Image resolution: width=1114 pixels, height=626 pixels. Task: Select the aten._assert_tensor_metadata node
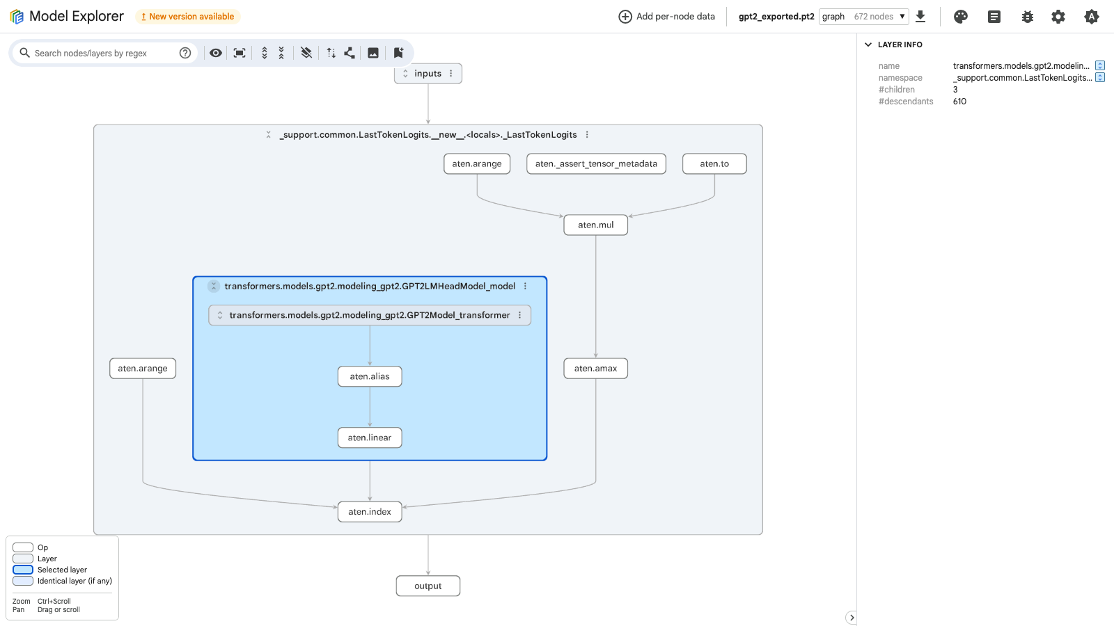(x=597, y=164)
